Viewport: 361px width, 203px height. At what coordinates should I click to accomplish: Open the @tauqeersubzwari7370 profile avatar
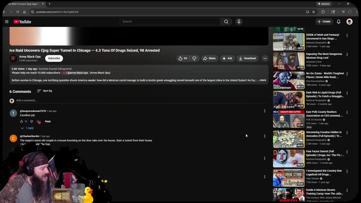[13, 113]
